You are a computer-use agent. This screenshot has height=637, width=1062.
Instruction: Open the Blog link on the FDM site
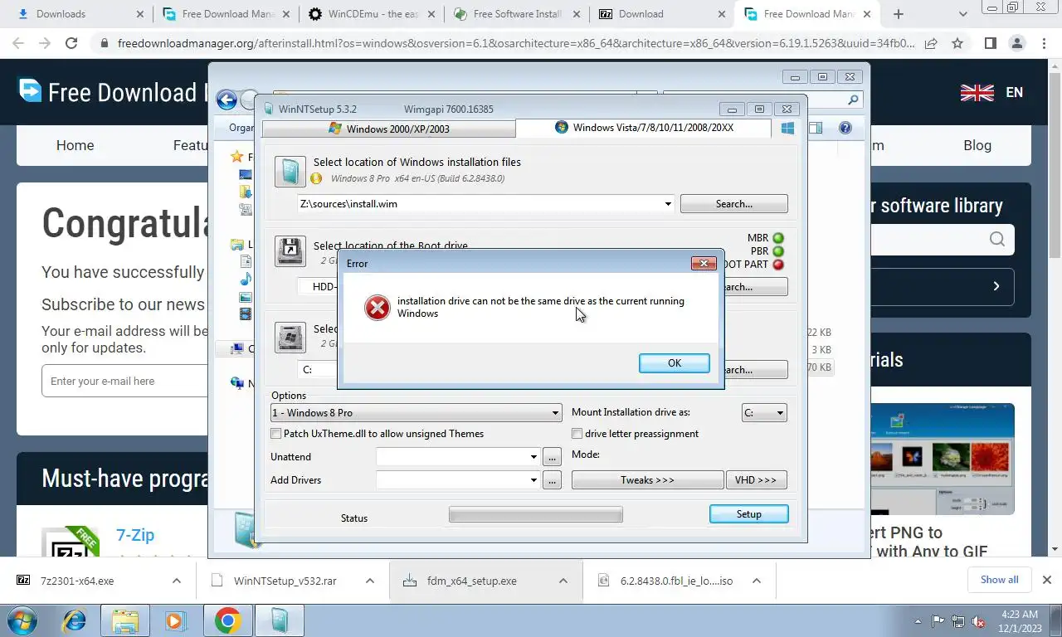pos(977,145)
